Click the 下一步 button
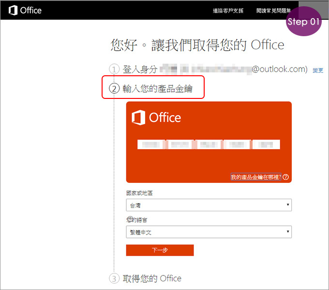Image resolution: width=329 pixels, height=290 pixels. [x=160, y=250]
